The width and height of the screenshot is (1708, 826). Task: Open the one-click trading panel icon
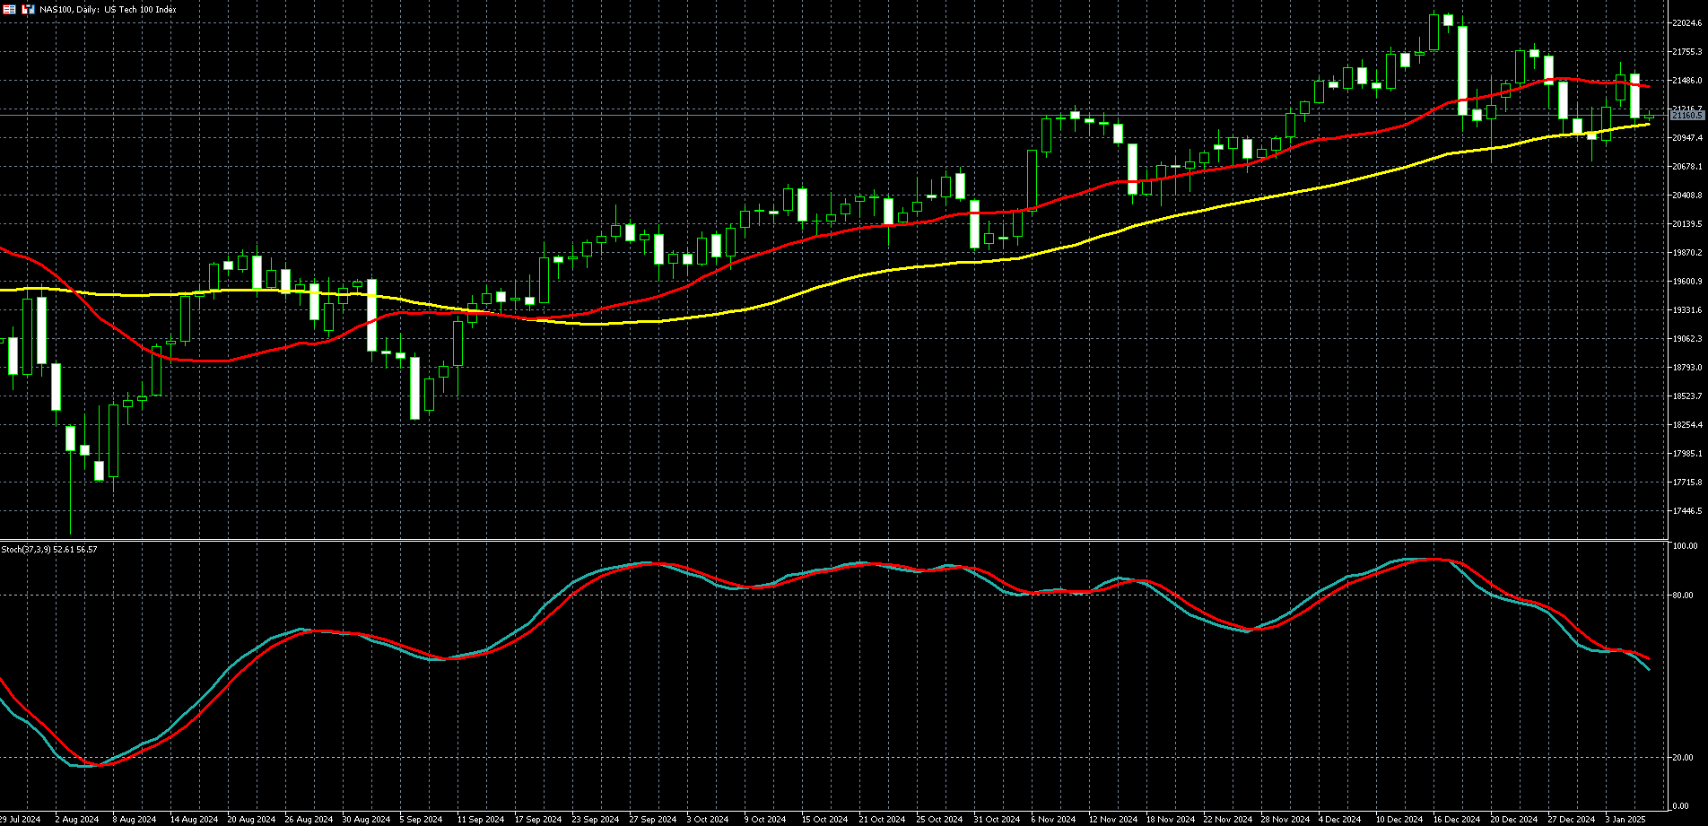28,9
